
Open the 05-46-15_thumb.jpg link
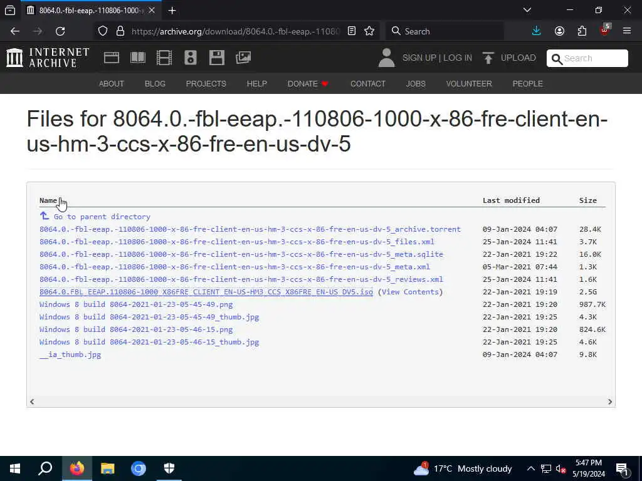pos(149,342)
